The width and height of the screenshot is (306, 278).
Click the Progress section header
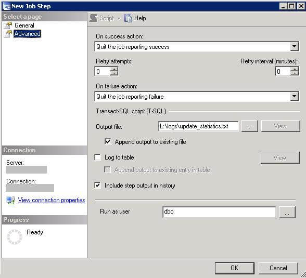click(x=44, y=220)
